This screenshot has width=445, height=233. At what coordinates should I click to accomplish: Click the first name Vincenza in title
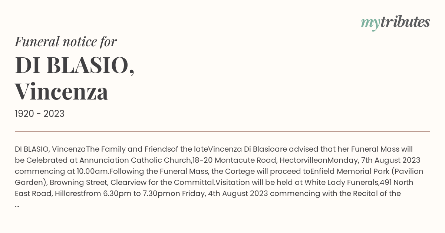[62, 92]
